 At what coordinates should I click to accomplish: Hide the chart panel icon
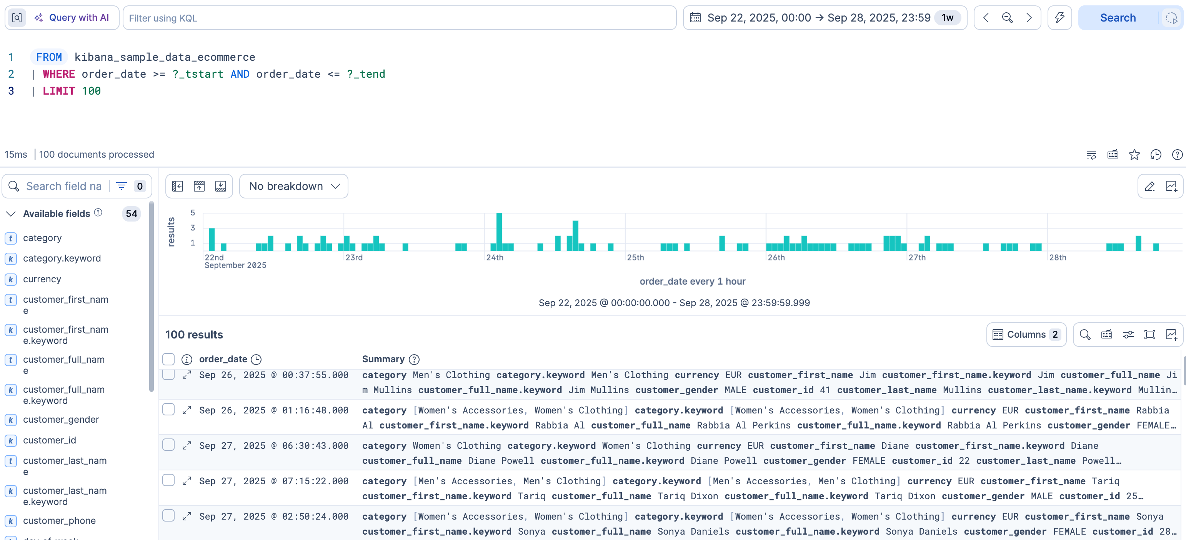click(x=199, y=186)
